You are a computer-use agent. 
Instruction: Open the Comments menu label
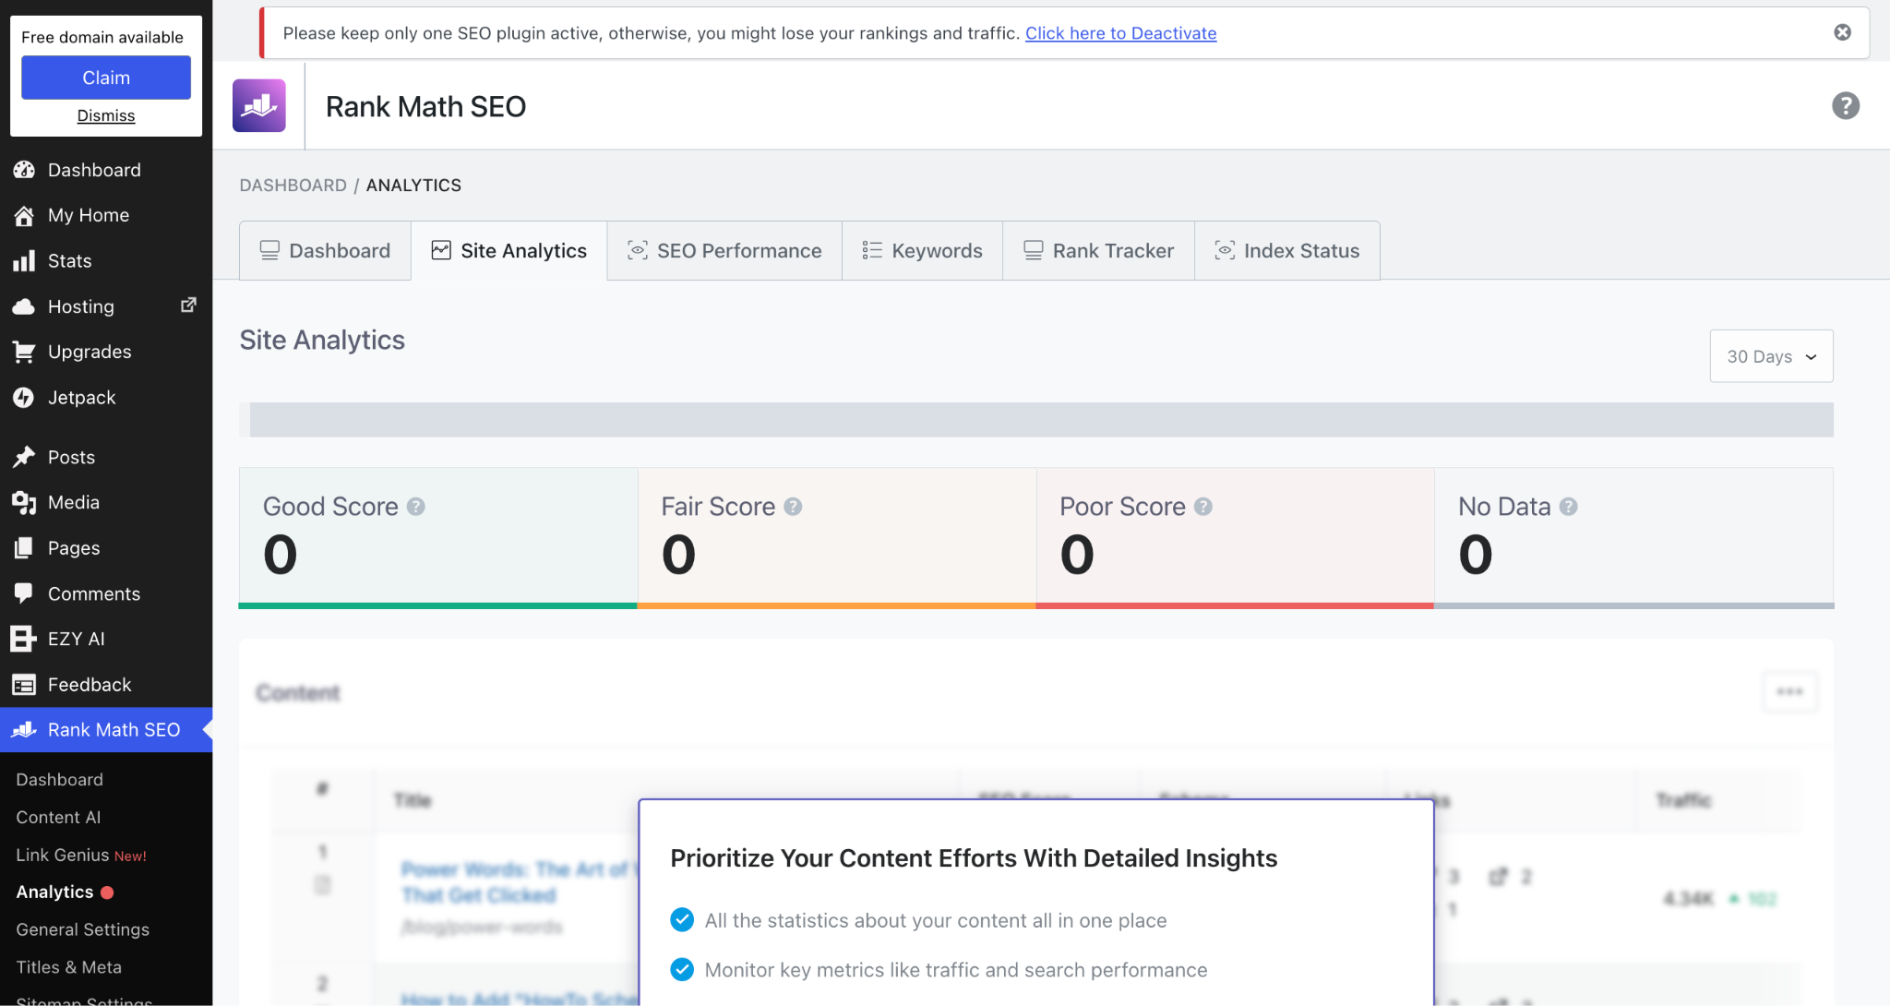[94, 593]
